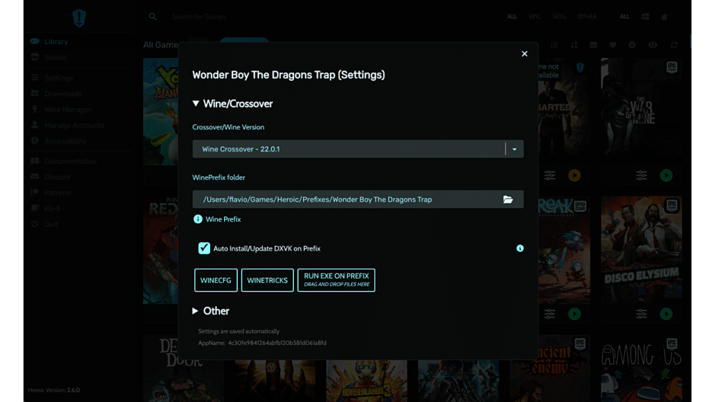Image resolution: width=715 pixels, height=402 pixels.
Task: Close the game settings dialog
Action: pyautogui.click(x=524, y=54)
